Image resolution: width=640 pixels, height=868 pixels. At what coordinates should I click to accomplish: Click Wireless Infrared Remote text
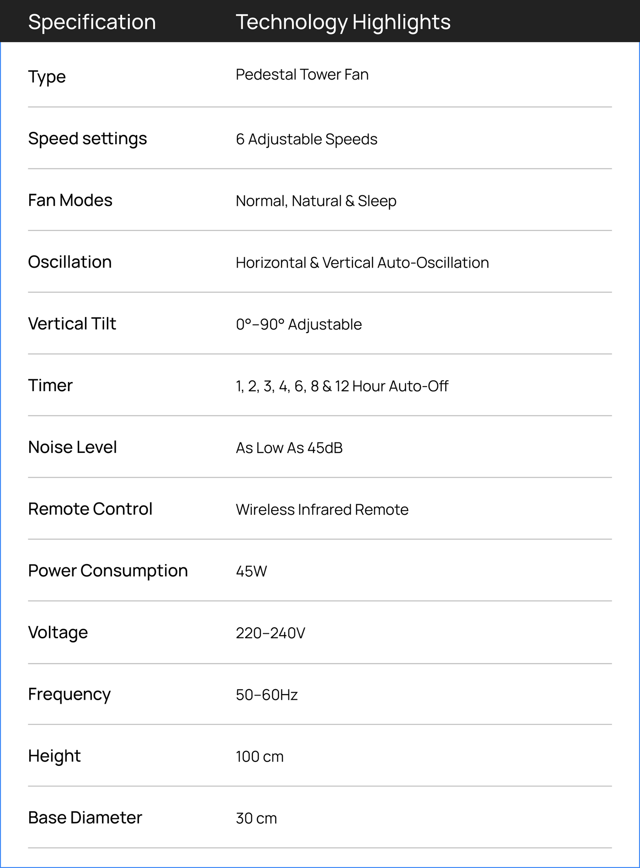(x=322, y=510)
